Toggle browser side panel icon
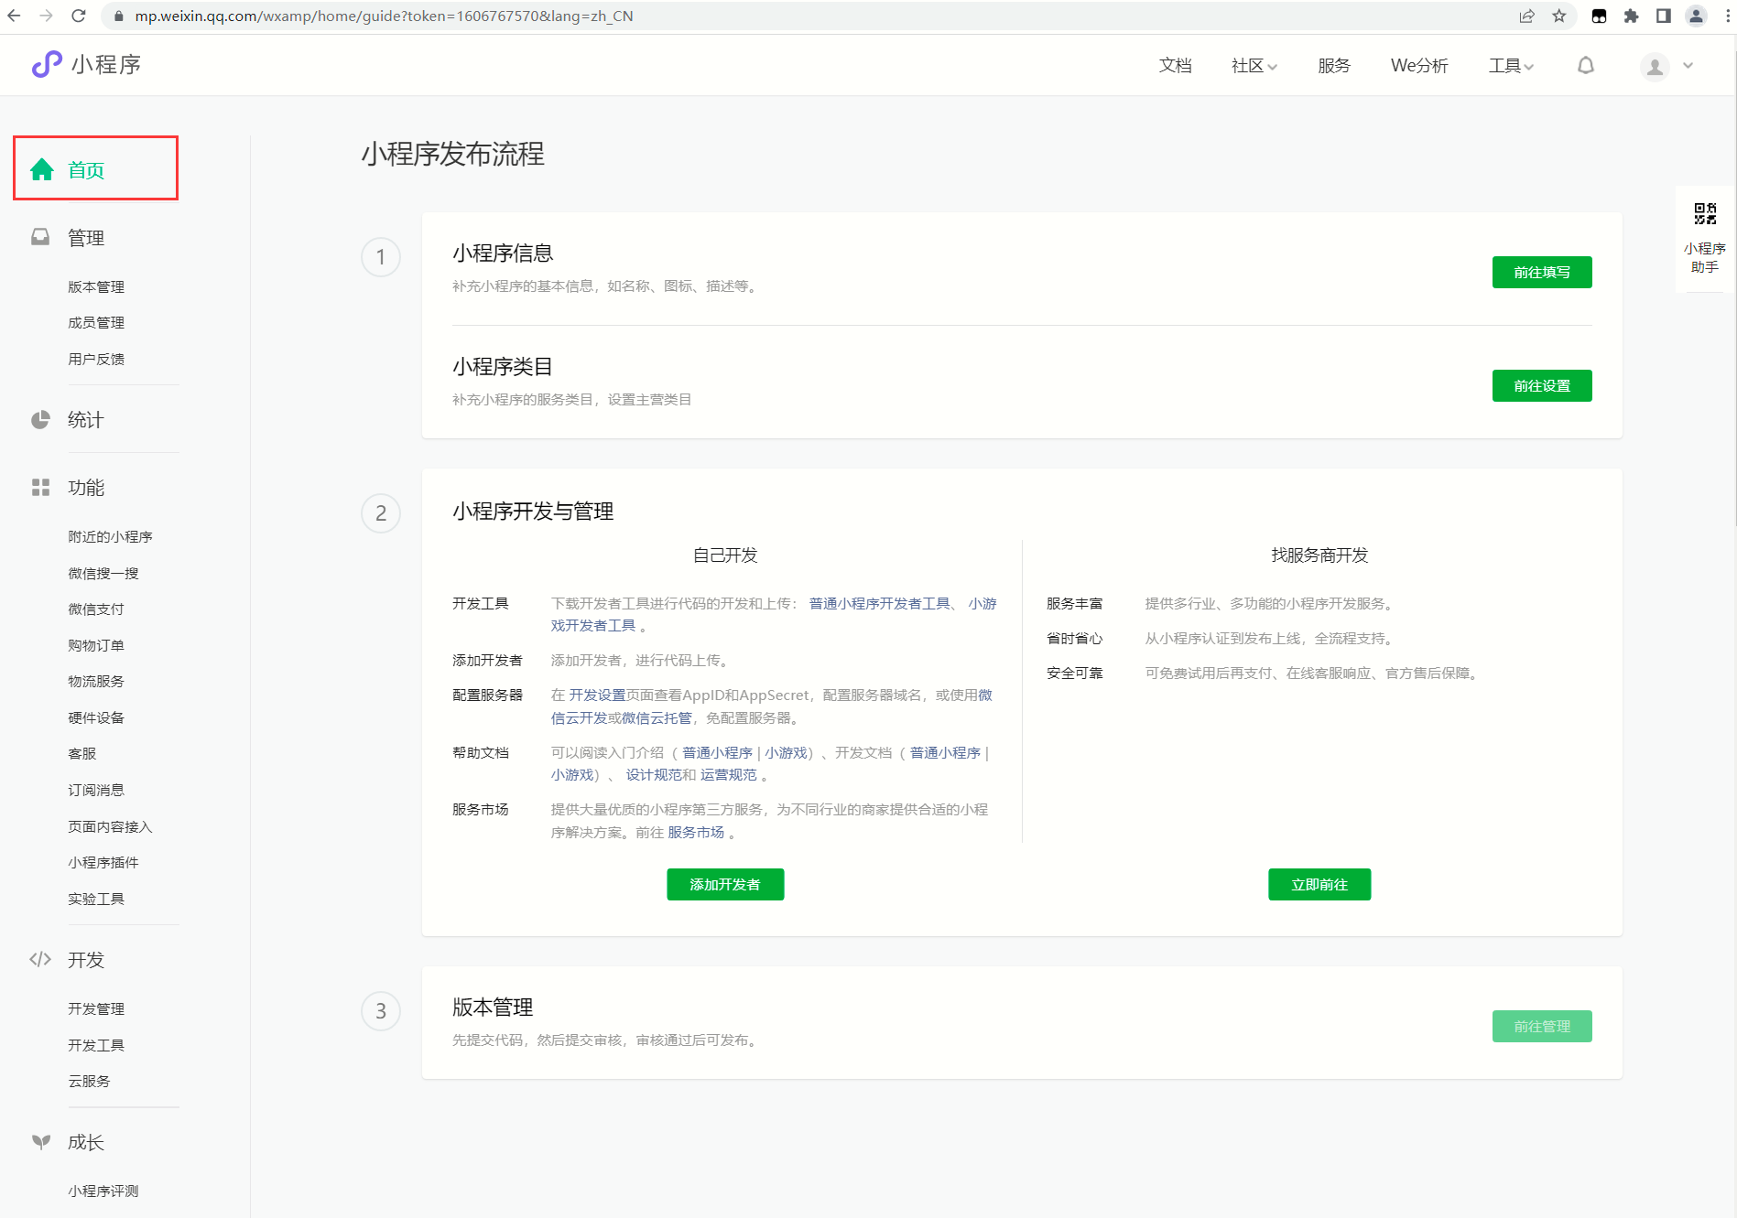This screenshot has height=1218, width=1737. point(1664,16)
